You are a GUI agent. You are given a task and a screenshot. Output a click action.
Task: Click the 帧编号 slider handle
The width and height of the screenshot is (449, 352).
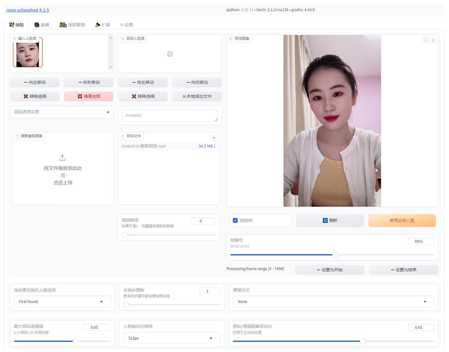[335, 255]
